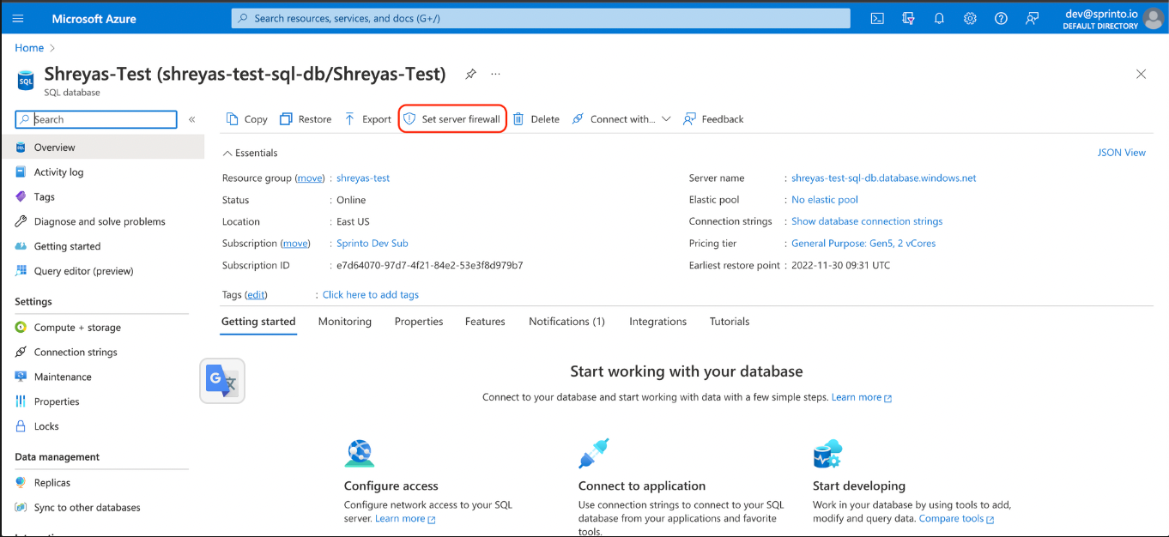This screenshot has height=537, width=1169.
Task: Click No elastic pool link
Action: pos(825,200)
